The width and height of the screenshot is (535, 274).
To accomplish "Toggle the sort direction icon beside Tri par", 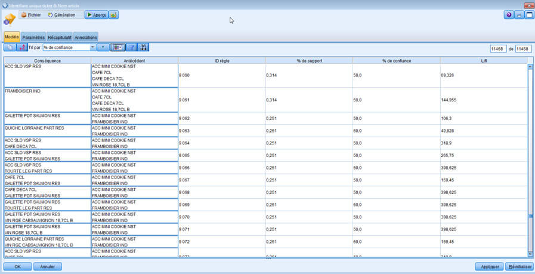I will point(22,48).
